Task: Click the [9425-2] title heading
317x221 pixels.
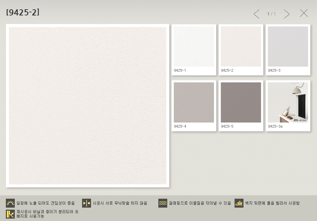Action: (23, 13)
